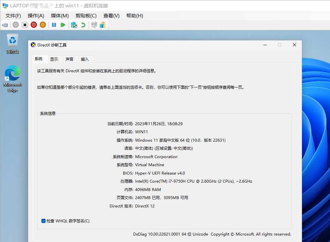Click the Share resources toolbar icon

pos(103,25)
